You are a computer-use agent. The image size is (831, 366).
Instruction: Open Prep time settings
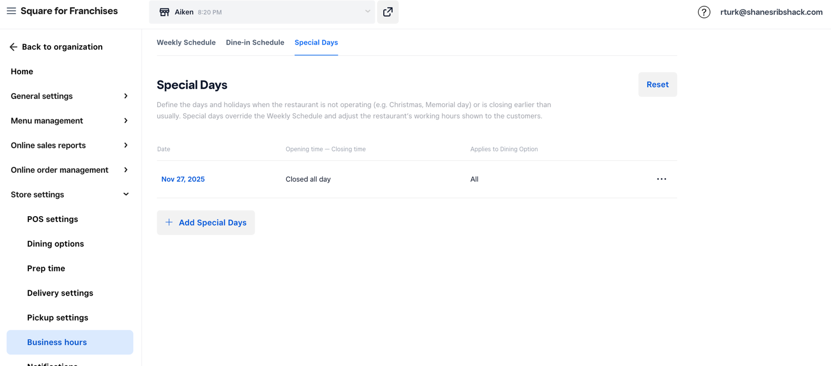pyautogui.click(x=46, y=268)
